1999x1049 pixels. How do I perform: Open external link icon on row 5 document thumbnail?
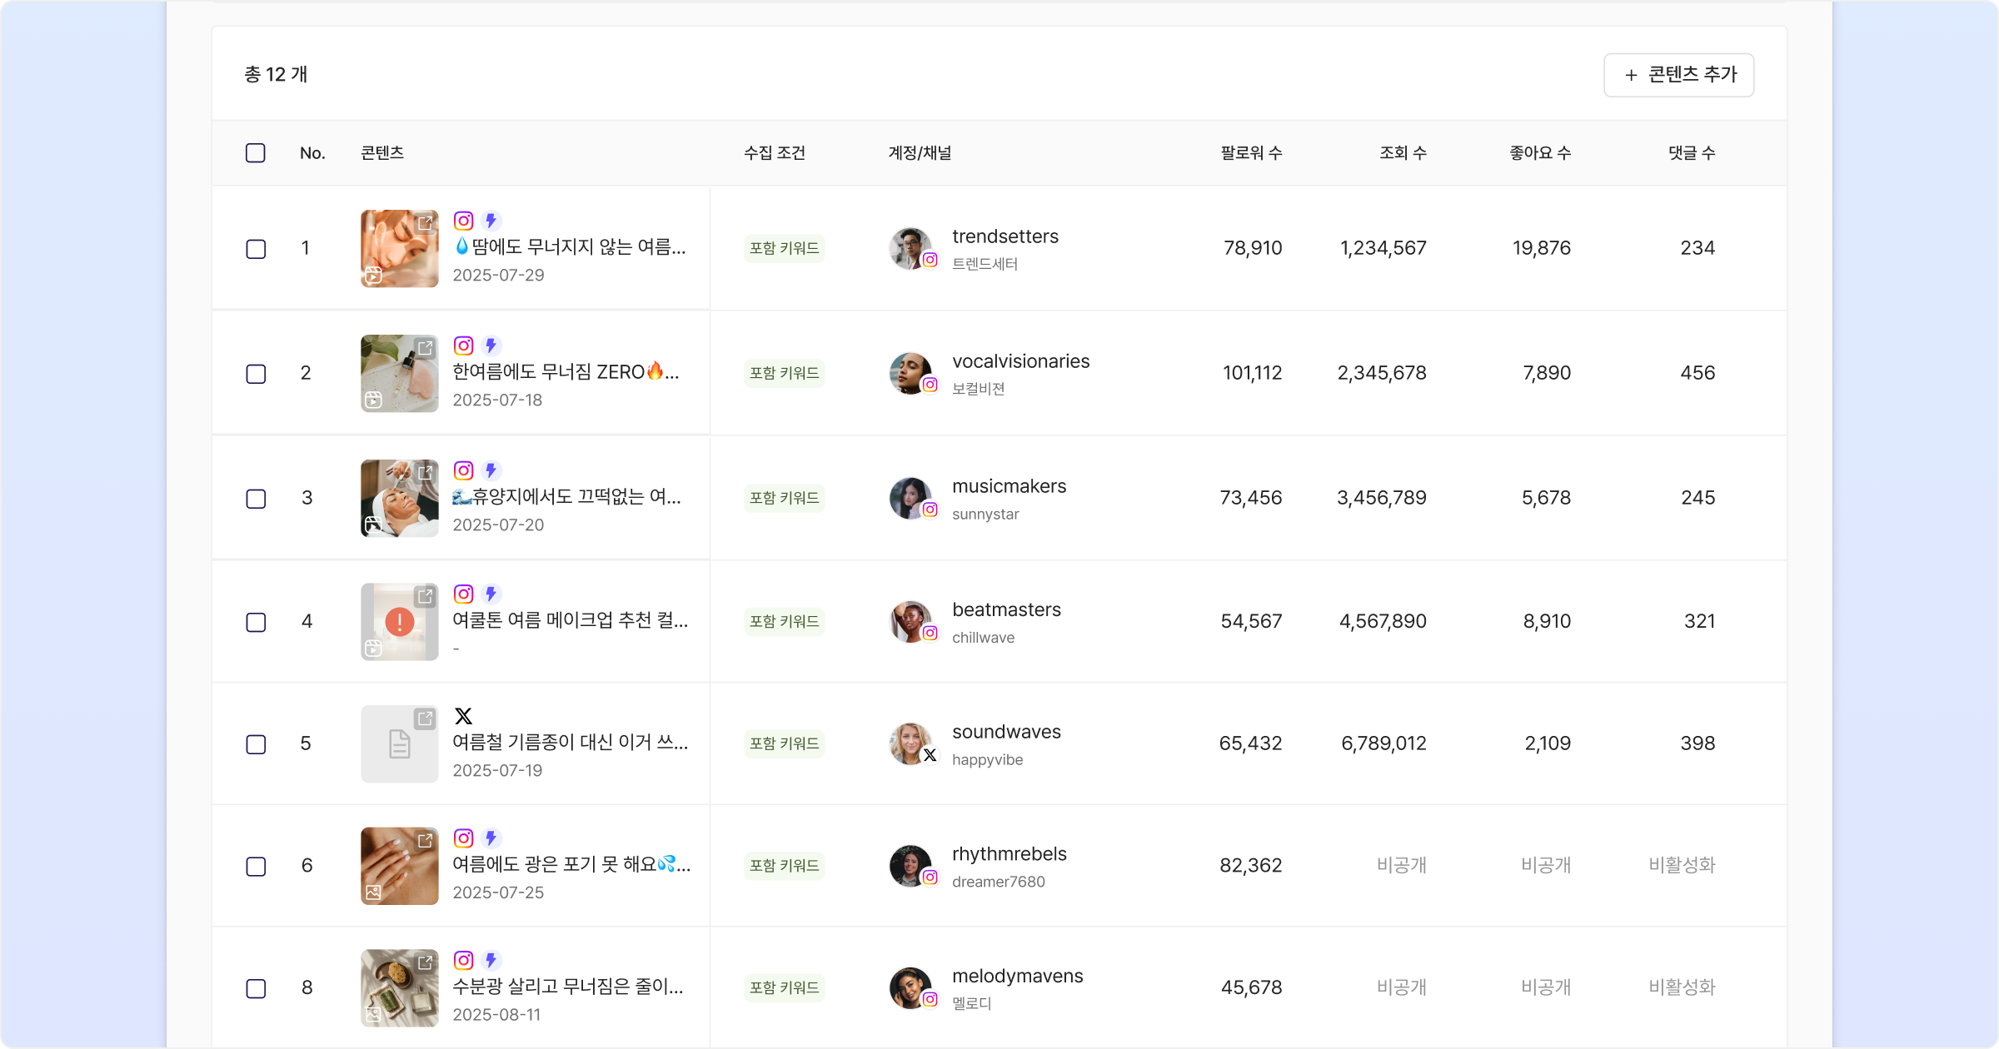point(426,718)
